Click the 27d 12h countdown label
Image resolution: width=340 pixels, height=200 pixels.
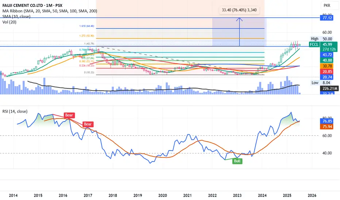coord(328,49)
